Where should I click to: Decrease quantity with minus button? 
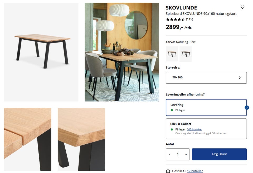pyautogui.click(x=169, y=154)
